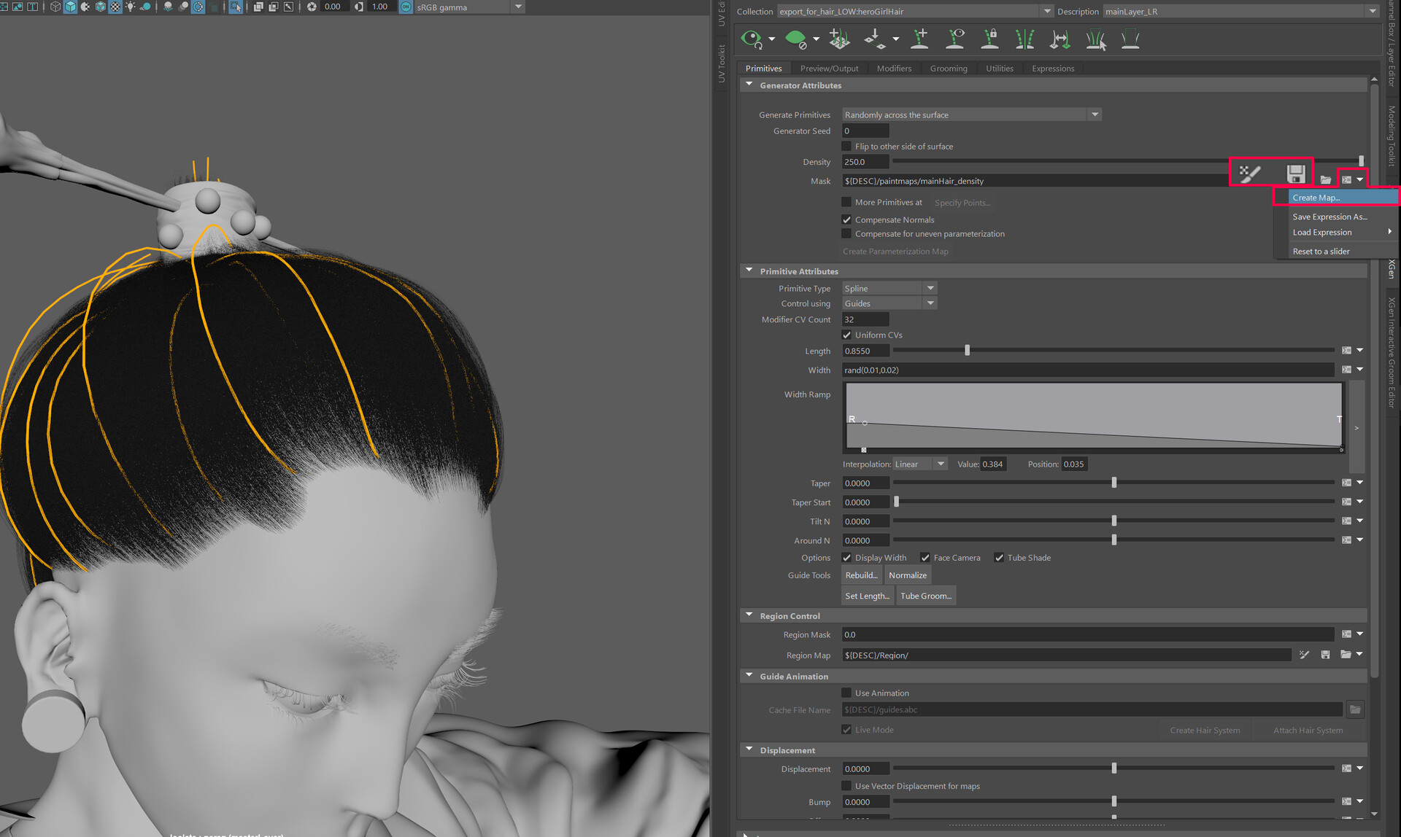Click the lock guides icon
Image resolution: width=1401 pixels, height=837 pixels.
(x=989, y=39)
